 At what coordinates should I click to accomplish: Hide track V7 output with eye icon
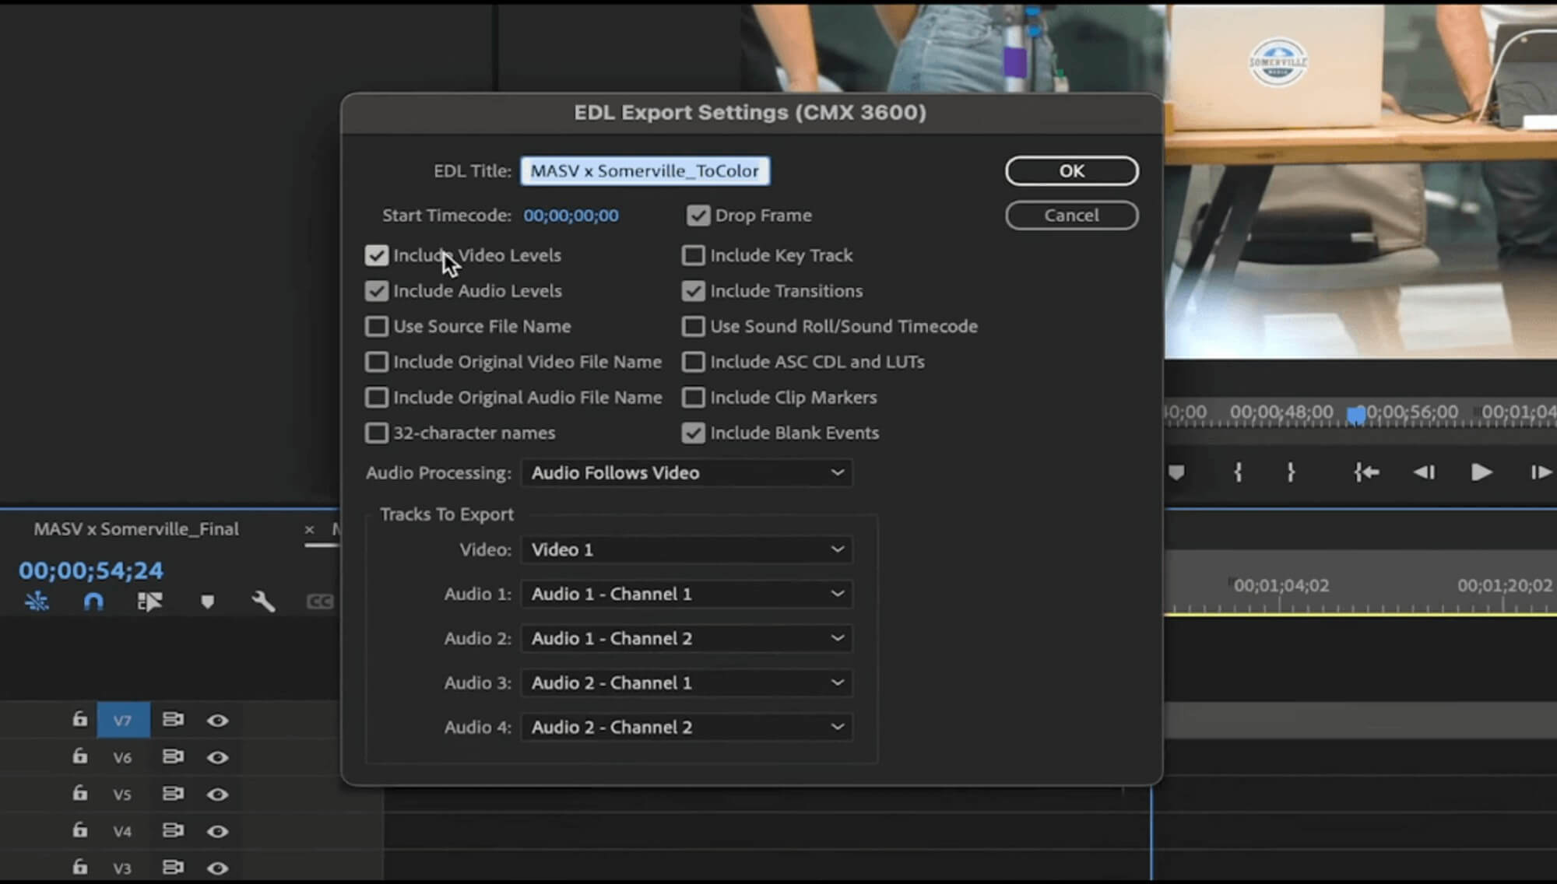pyautogui.click(x=218, y=721)
